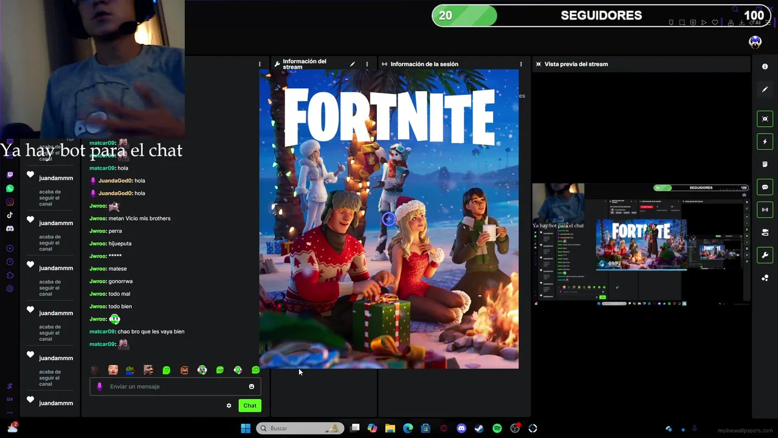Toggle the stream preview capture icon
This screenshot has width=778, height=438.
(765, 119)
